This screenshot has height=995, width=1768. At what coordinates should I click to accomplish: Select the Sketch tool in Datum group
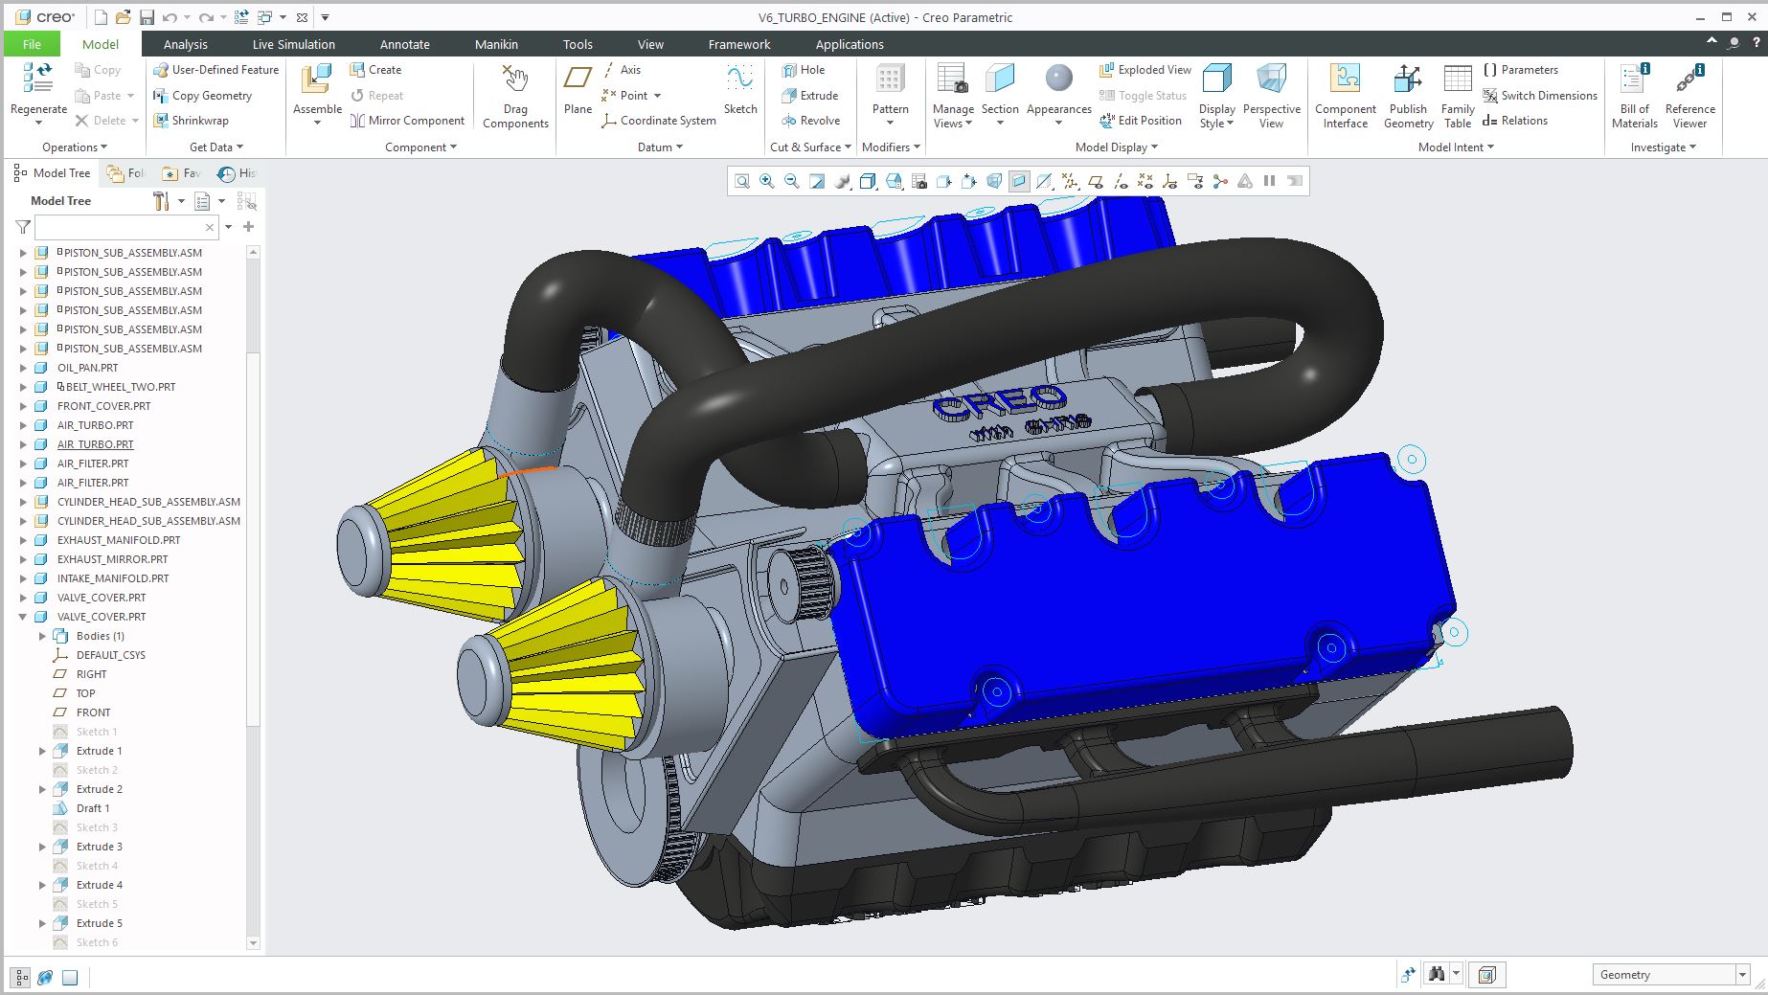coord(739,80)
